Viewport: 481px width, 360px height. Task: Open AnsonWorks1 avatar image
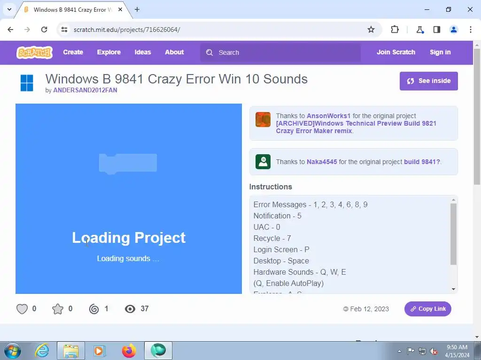263,120
